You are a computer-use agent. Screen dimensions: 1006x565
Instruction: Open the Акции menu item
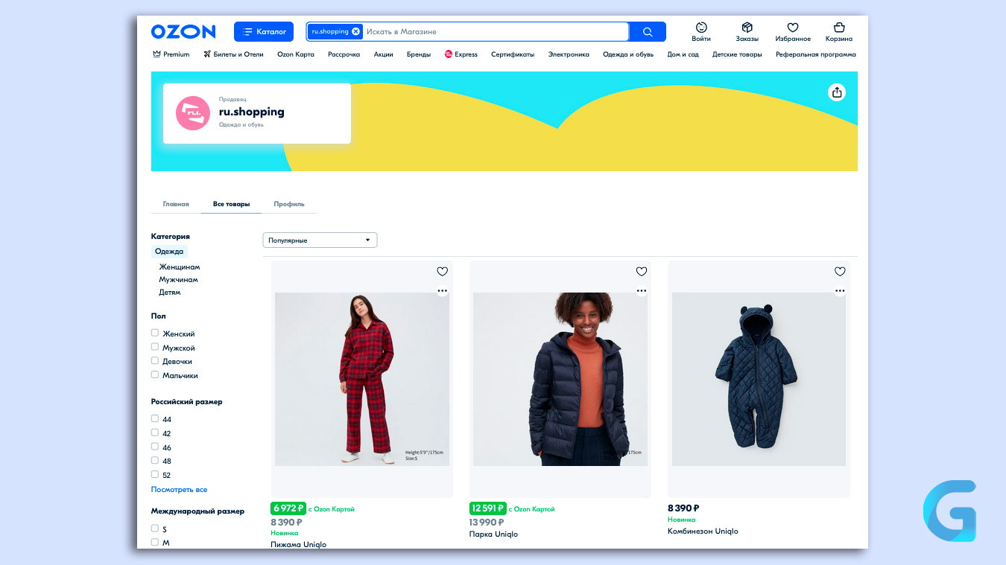click(384, 54)
